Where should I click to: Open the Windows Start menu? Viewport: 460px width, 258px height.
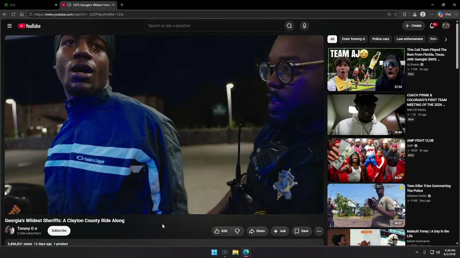coord(214,253)
